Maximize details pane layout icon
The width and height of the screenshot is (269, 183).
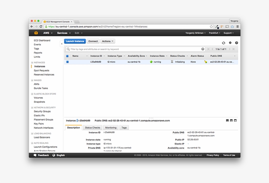[x=235, y=121]
